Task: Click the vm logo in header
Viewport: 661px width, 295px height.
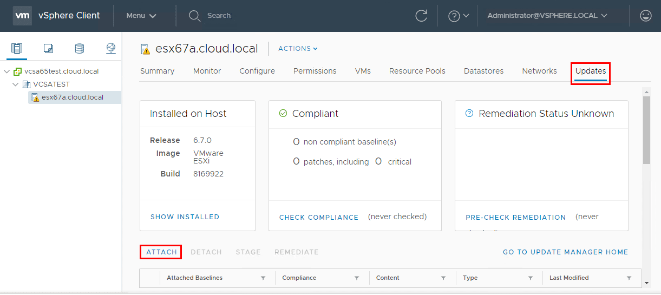Action: coord(22,16)
